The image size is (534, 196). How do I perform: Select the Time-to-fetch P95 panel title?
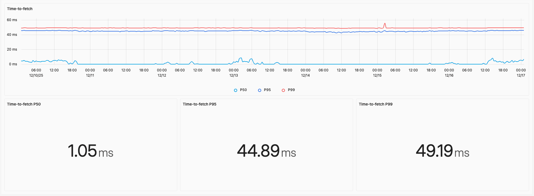[200, 104]
